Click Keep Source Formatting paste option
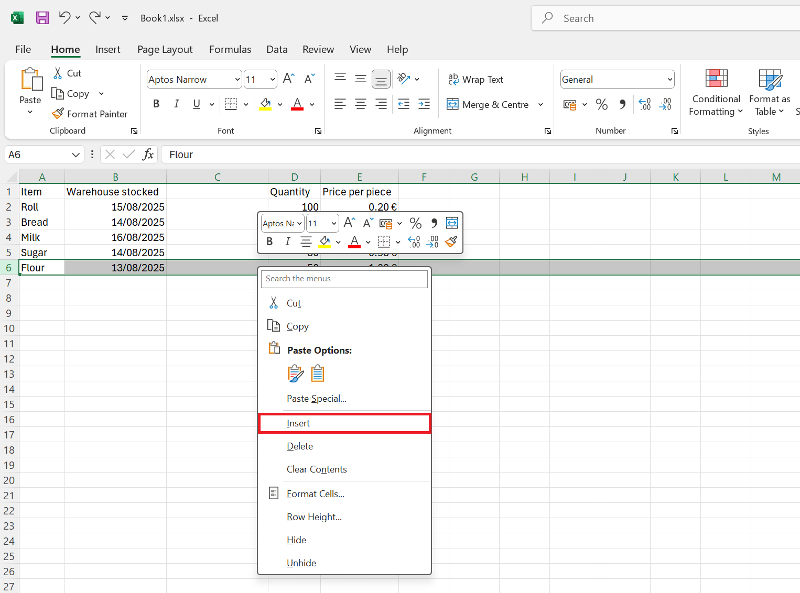The image size is (800, 593). pos(296,374)
